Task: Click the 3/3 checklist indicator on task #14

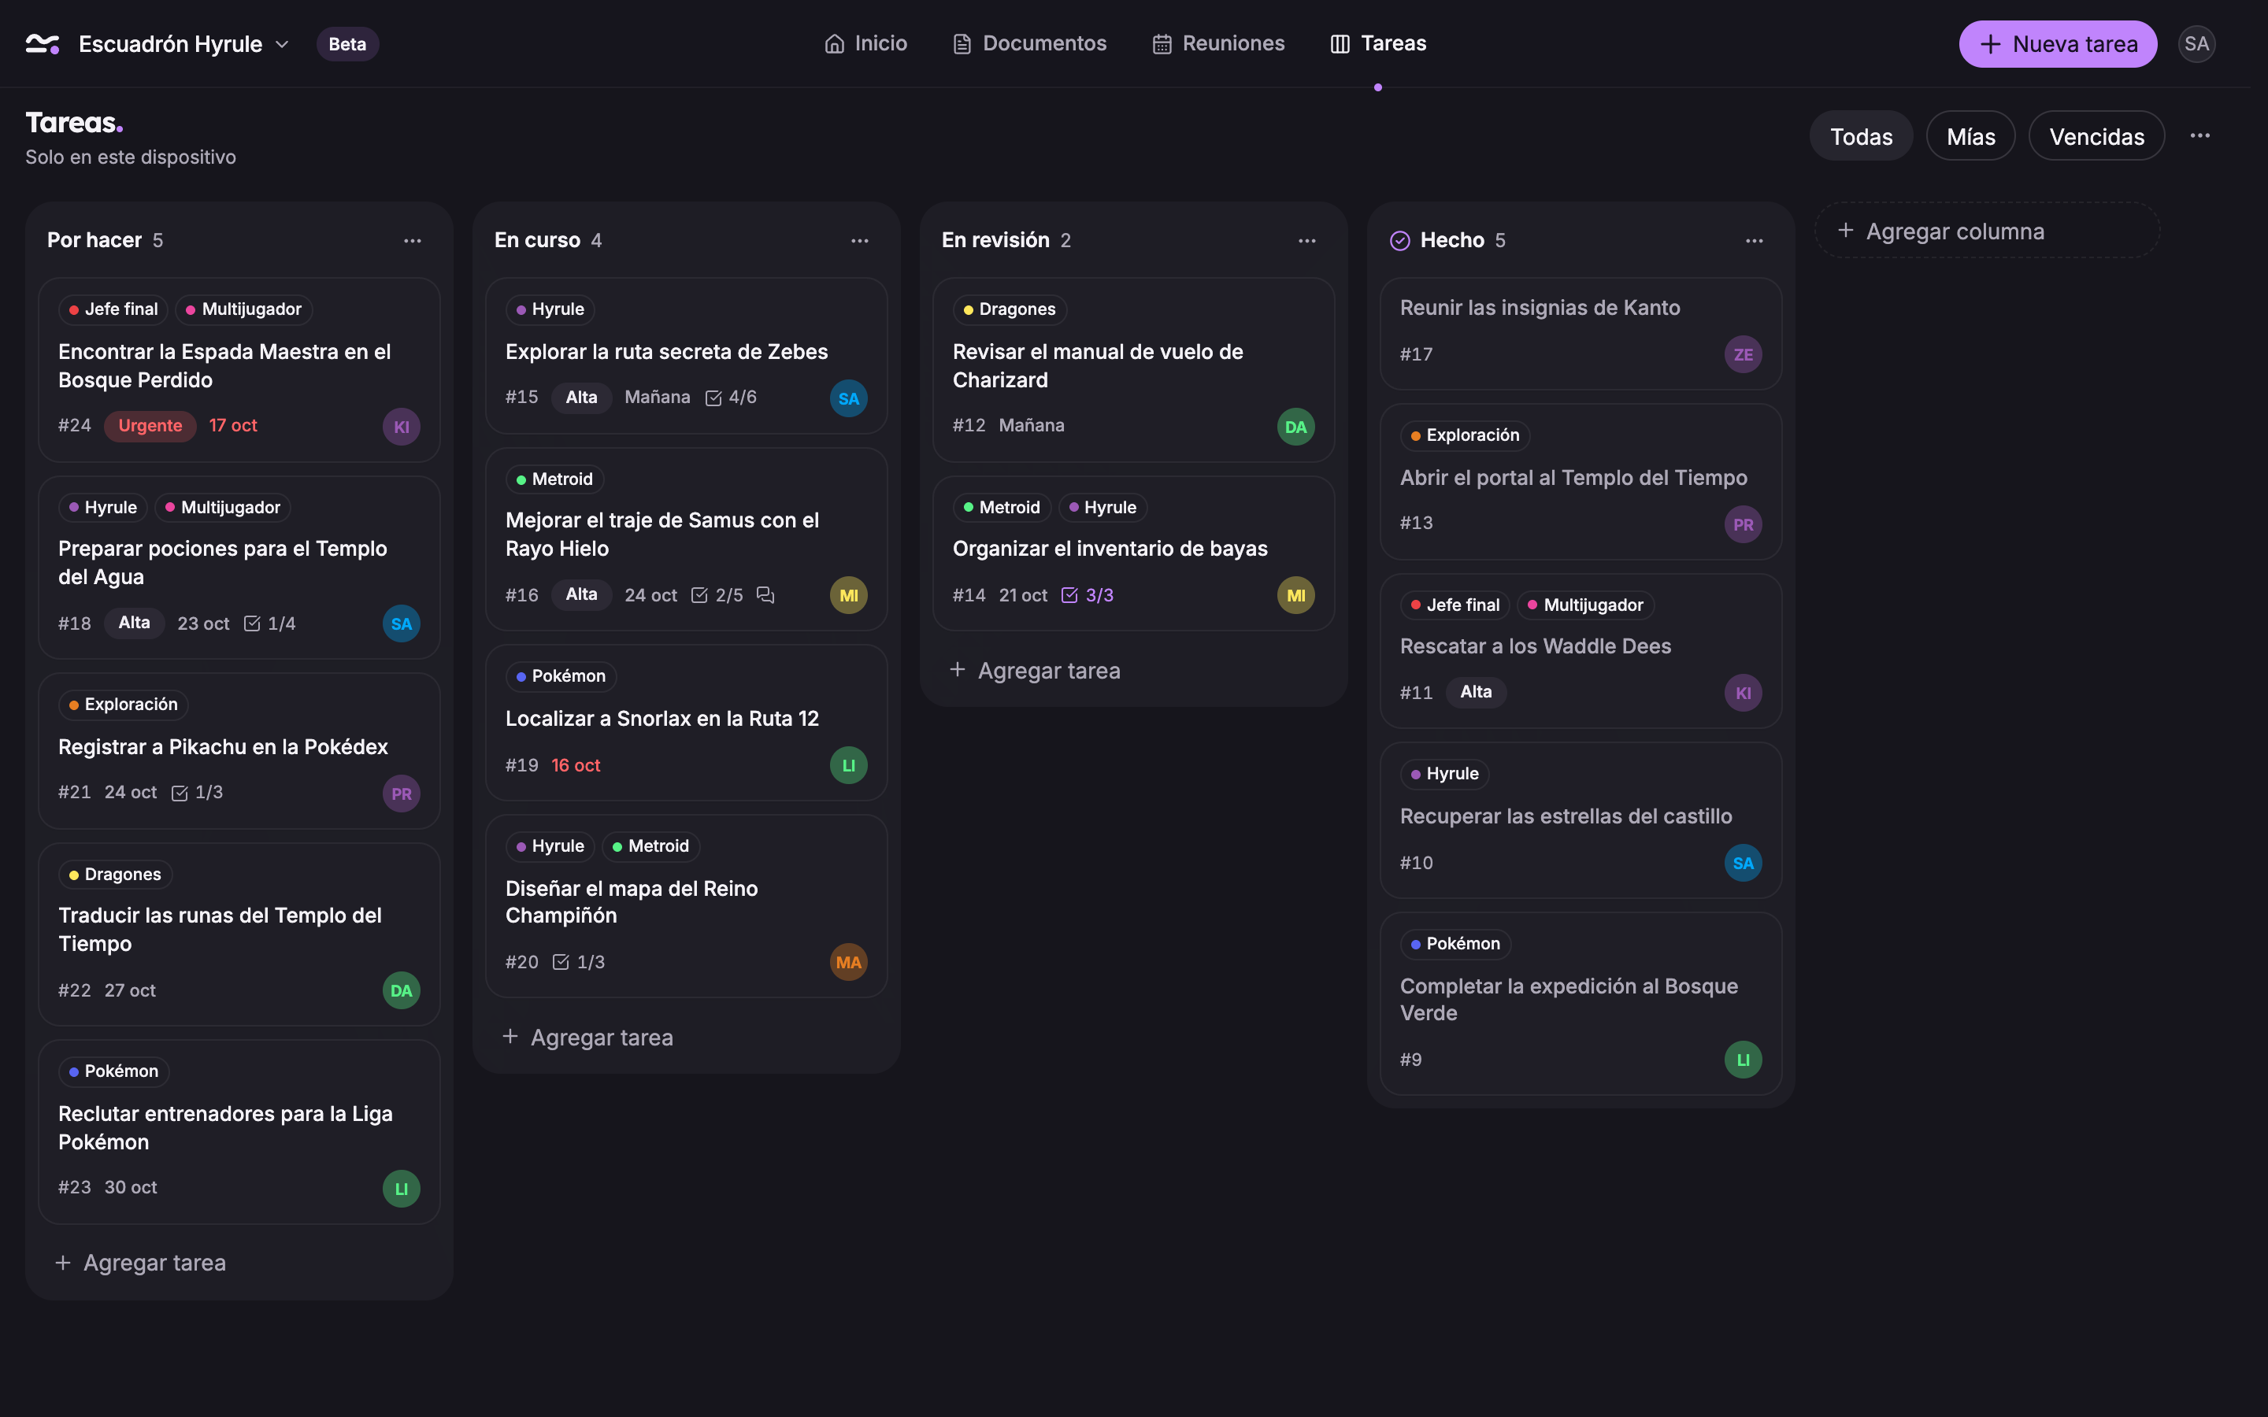Action: [1087, 595]
